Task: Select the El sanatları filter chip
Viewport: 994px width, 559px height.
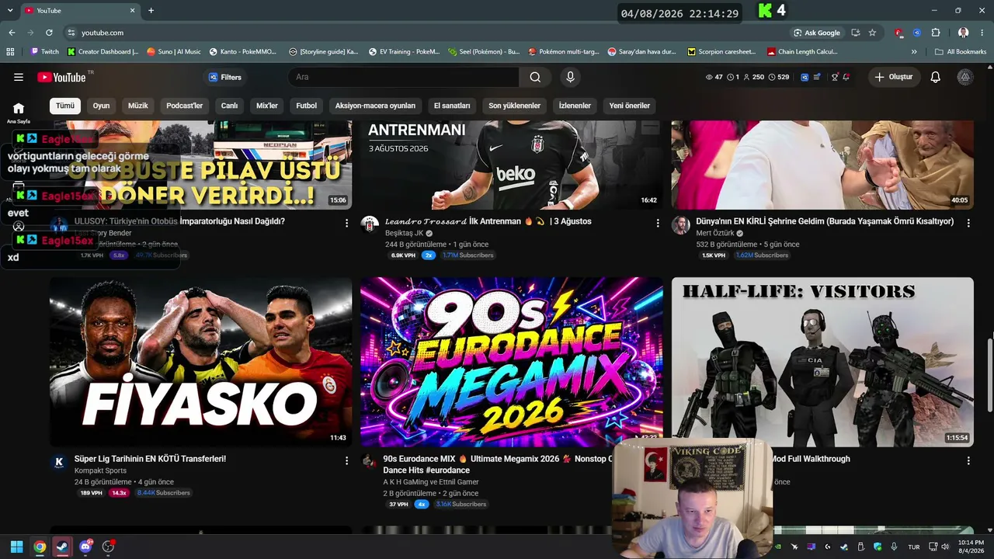Action: 452,106
